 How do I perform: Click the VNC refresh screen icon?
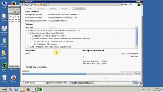[32, 5]
